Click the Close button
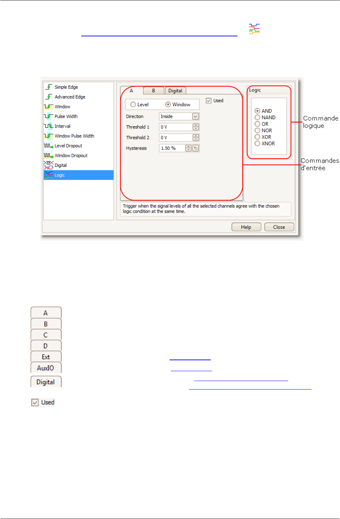This screenshot has height=519, width=340. coord(279,227)
